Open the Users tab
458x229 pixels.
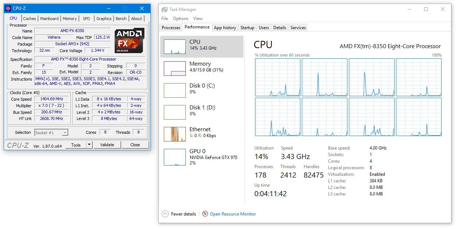tap(264, 28)
